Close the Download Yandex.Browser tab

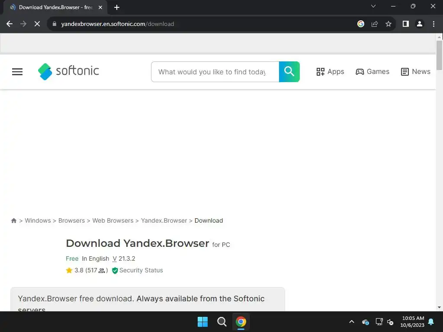100,7
